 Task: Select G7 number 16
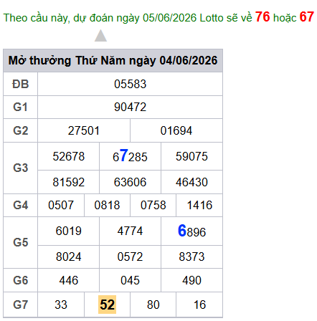(199, 305)
